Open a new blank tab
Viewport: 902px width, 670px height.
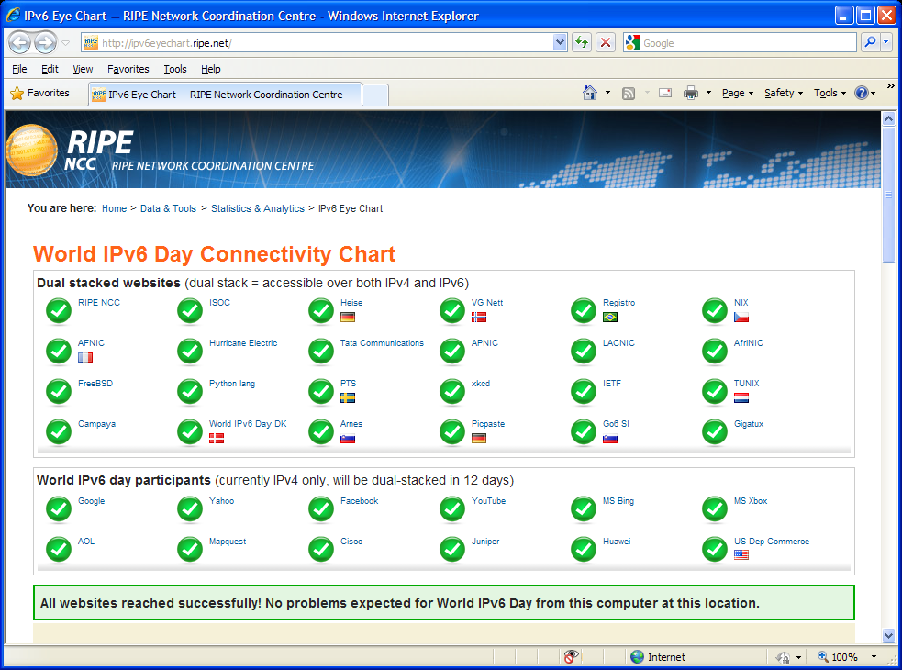(375, 95)
